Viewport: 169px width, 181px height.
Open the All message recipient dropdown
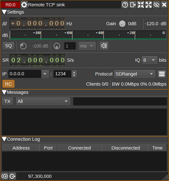click(43, 101)
